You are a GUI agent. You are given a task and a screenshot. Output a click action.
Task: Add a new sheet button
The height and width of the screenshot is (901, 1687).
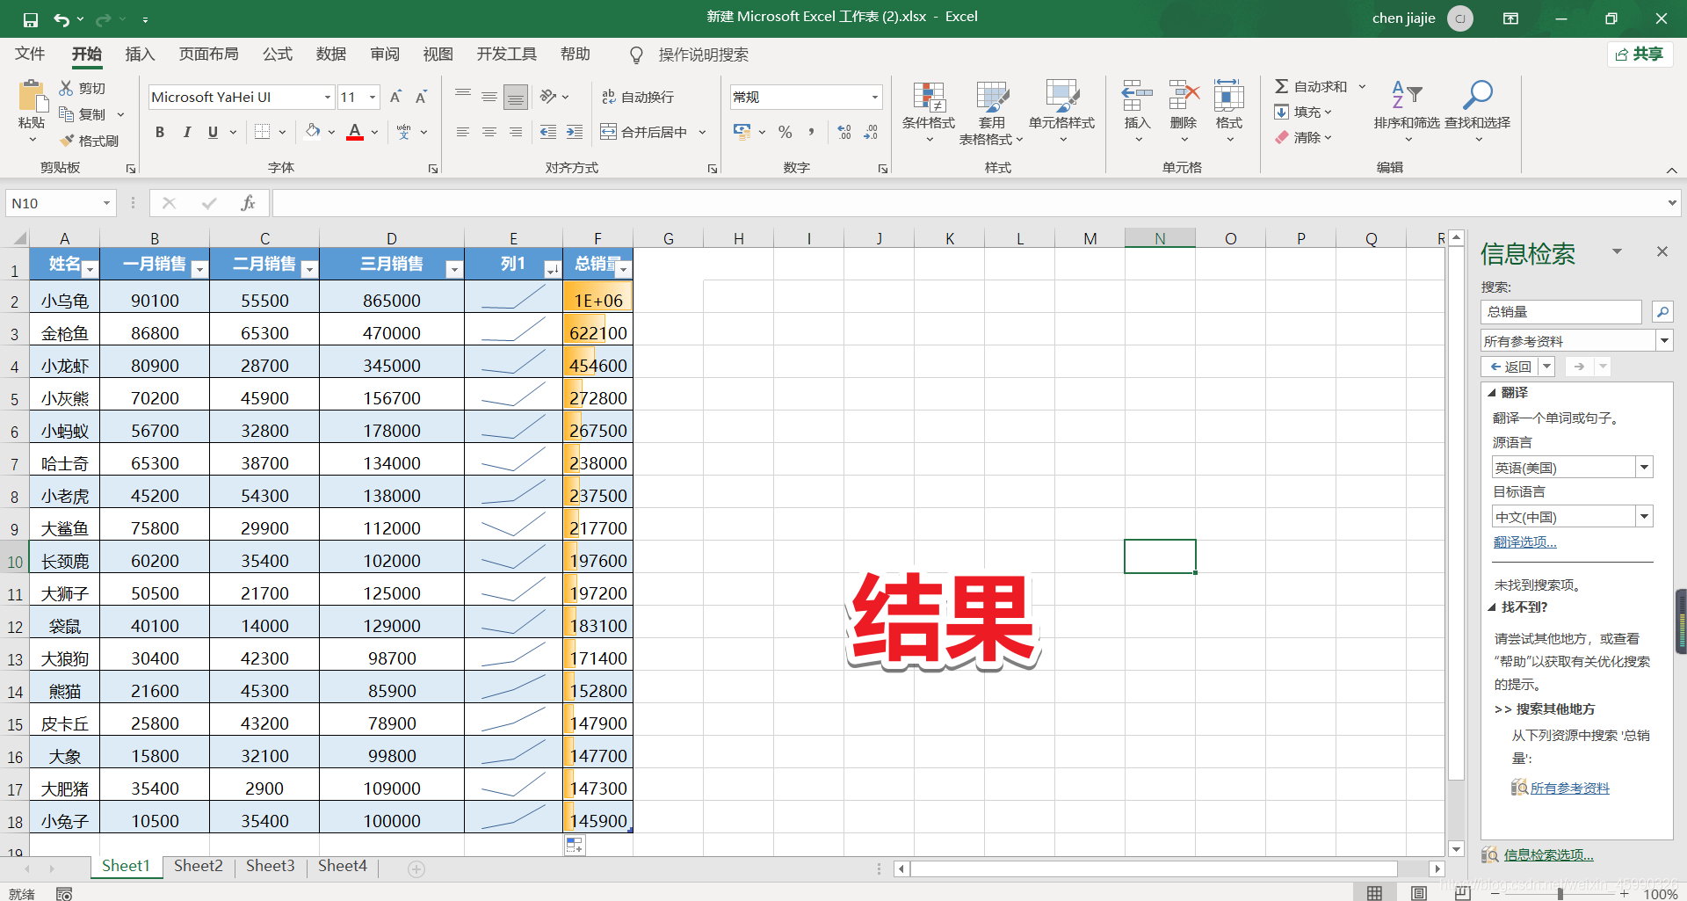point(416,869)
